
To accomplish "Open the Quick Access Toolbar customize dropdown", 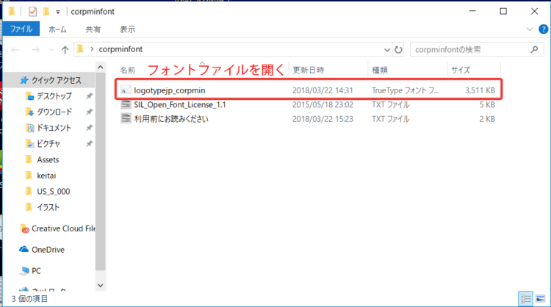I will point(57,12).
